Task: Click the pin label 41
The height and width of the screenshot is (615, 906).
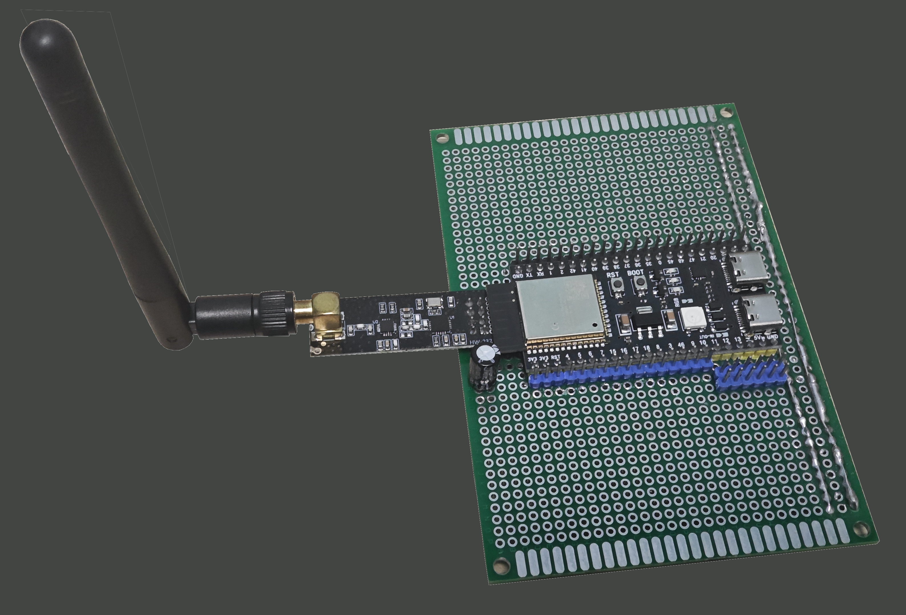Action: tap(584, 270)
